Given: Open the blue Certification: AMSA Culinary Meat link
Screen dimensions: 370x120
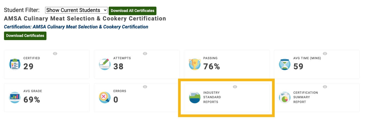Looking at the screenshot, I should pos(76,27).
